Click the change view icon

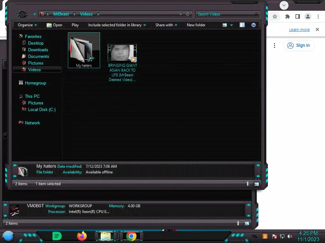(225, 25)
